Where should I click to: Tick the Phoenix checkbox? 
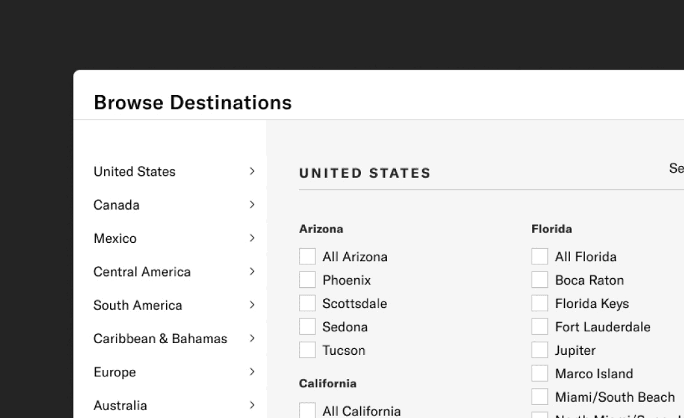[x=307, y=280]
